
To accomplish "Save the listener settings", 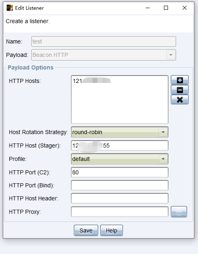I will tap(86, 230).
